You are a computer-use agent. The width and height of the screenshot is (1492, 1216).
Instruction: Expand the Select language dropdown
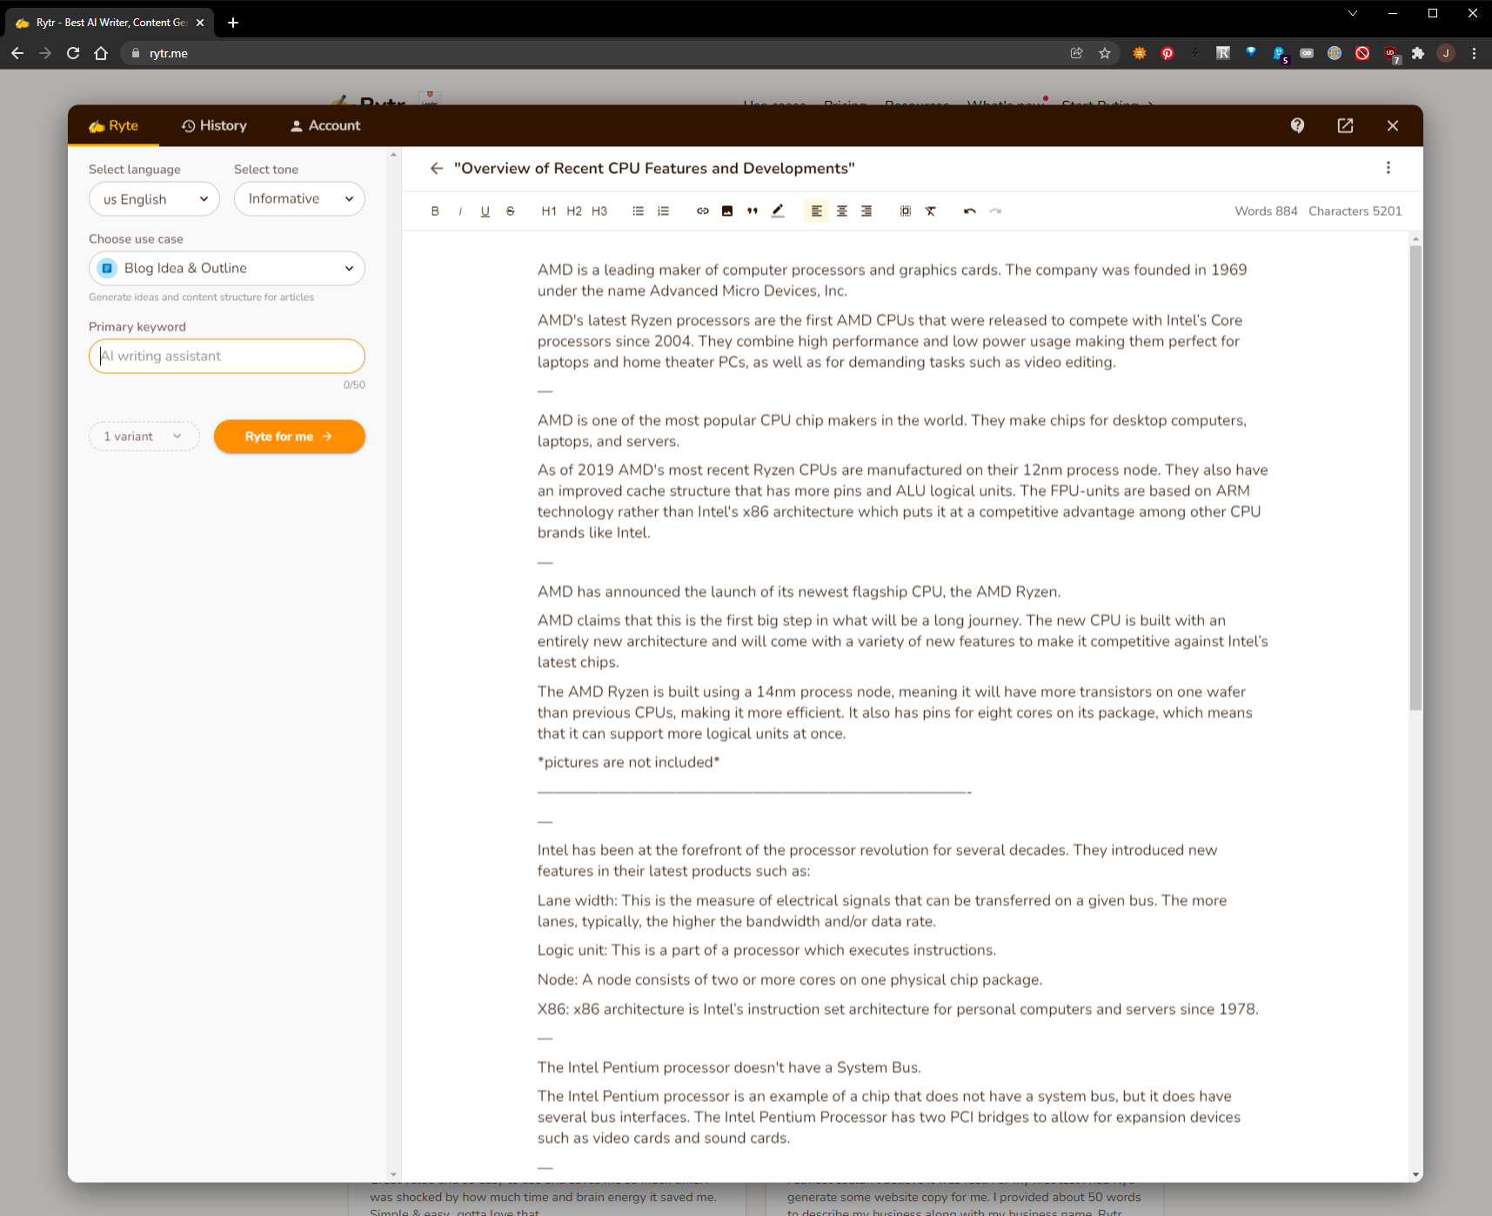coord(154,199)
